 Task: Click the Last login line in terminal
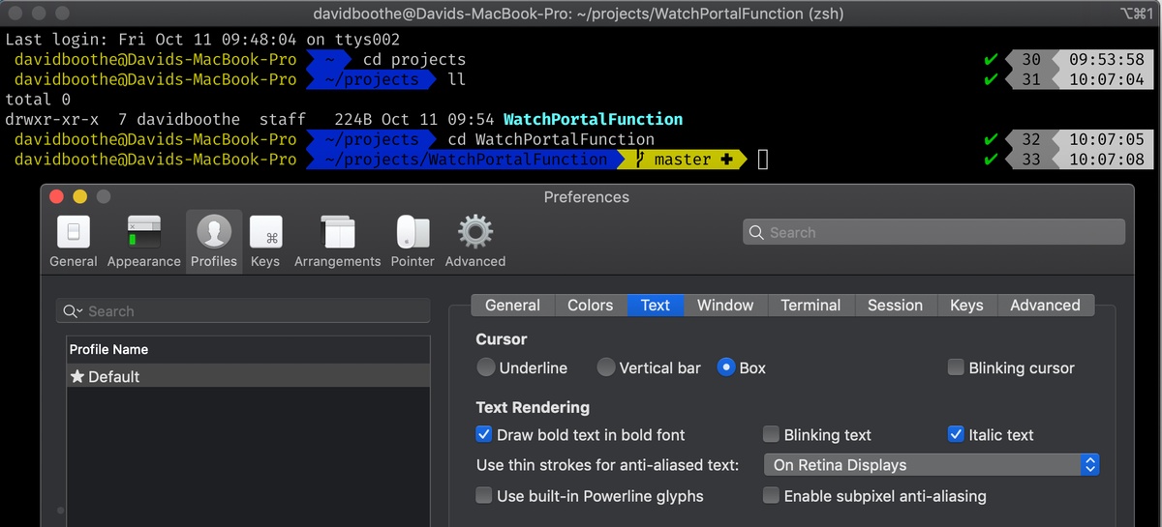coord(202,41)
